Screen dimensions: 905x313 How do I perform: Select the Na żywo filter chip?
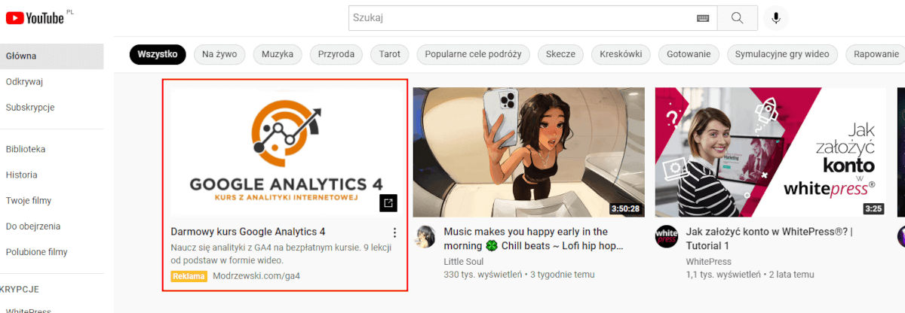[219, 54]
